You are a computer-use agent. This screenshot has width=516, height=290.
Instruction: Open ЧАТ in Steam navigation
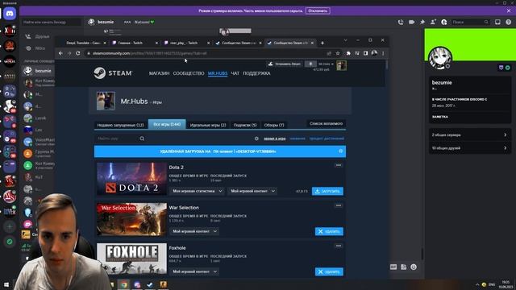(x=235, y=73)
